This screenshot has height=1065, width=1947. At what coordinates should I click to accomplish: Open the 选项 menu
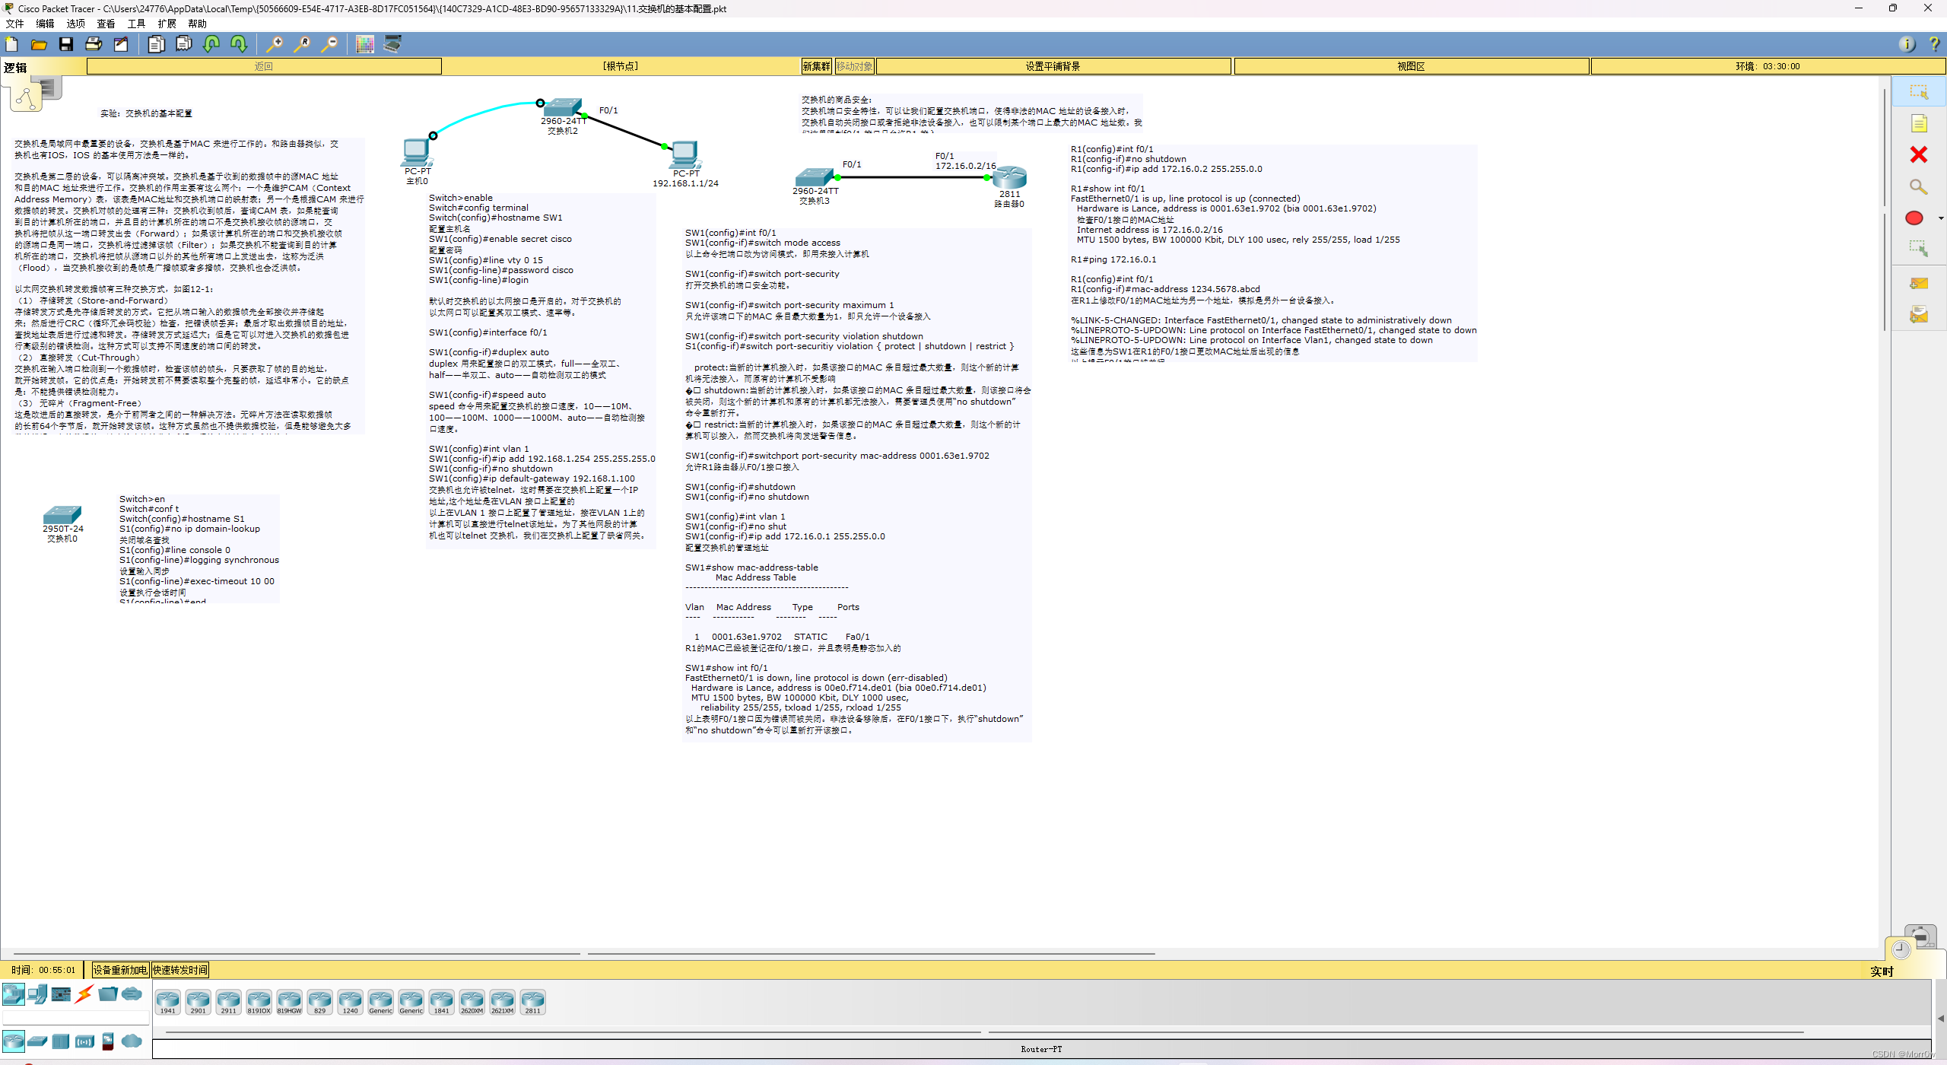pyautogui.click(x=75, y=24)
